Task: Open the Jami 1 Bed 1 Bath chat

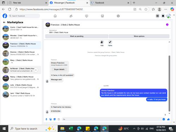Action: [21, 94]
